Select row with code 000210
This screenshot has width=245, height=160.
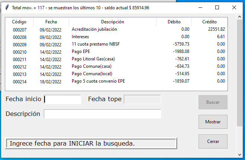point(116,52)
